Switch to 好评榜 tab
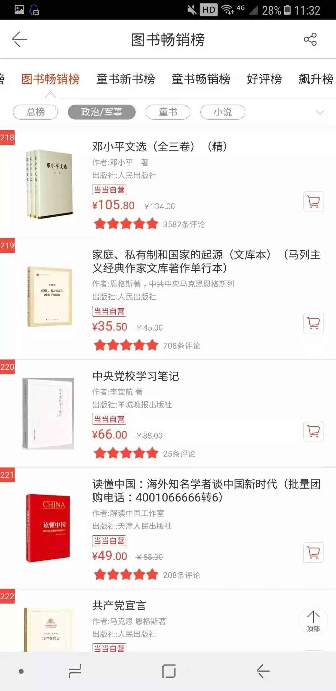Screen dimensions: 336x691 tap(264, 79)
